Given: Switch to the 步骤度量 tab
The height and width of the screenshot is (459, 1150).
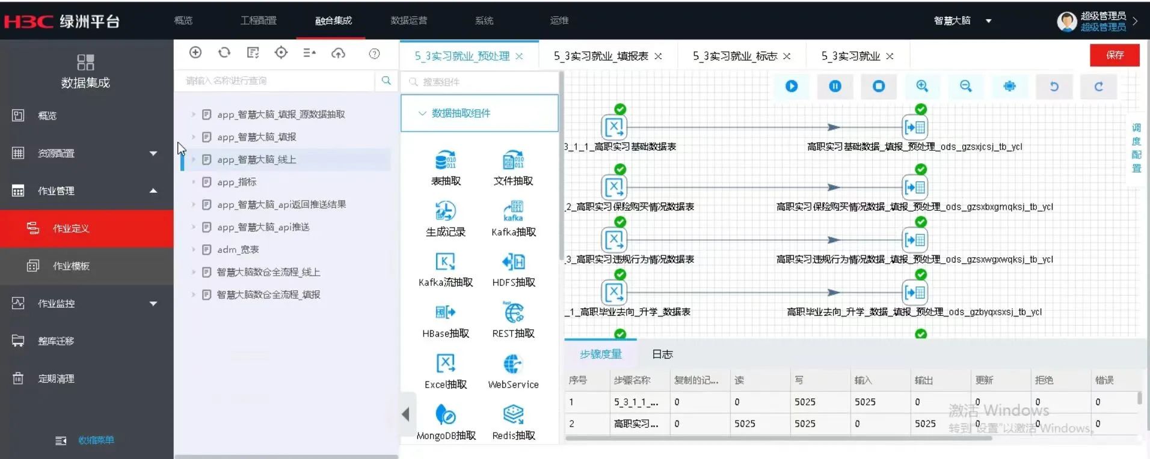Looking at the screenshot, I should (600, 354).
